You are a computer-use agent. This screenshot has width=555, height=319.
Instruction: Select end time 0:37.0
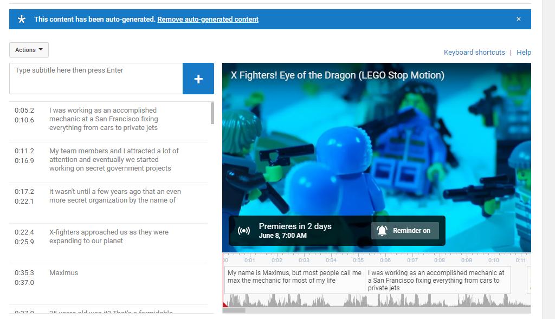[x=24, y=283]
